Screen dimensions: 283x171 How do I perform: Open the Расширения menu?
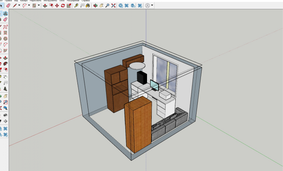pyautogui.click(x=73, y=1)
